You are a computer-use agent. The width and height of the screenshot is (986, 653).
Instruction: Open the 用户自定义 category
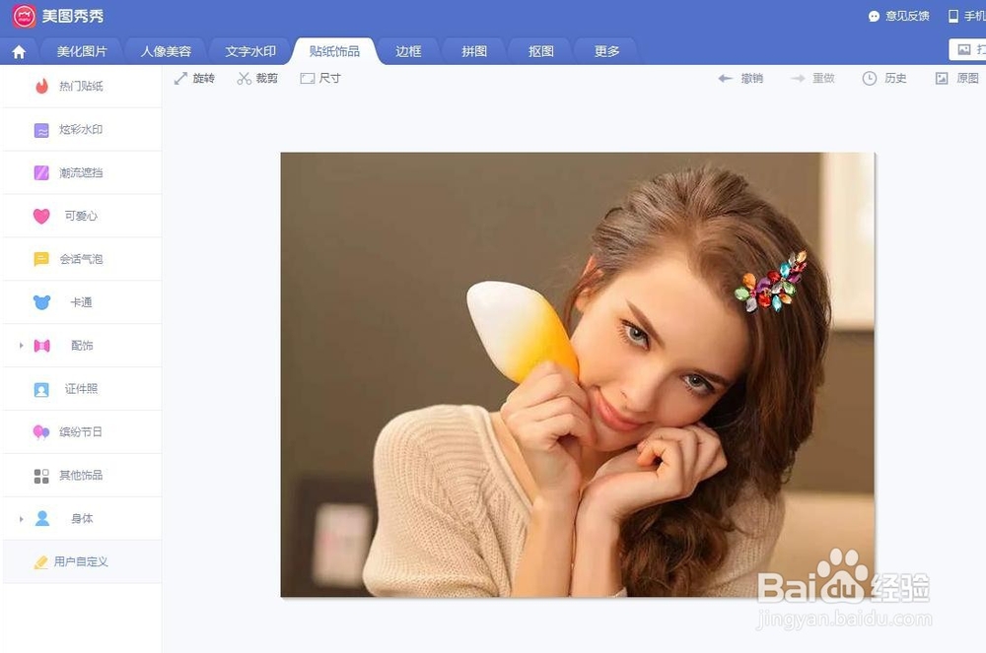click(x=82, y=562)
